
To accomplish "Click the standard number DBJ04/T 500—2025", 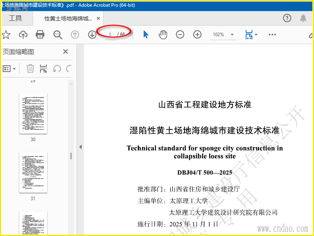I will tap(204, 172).
